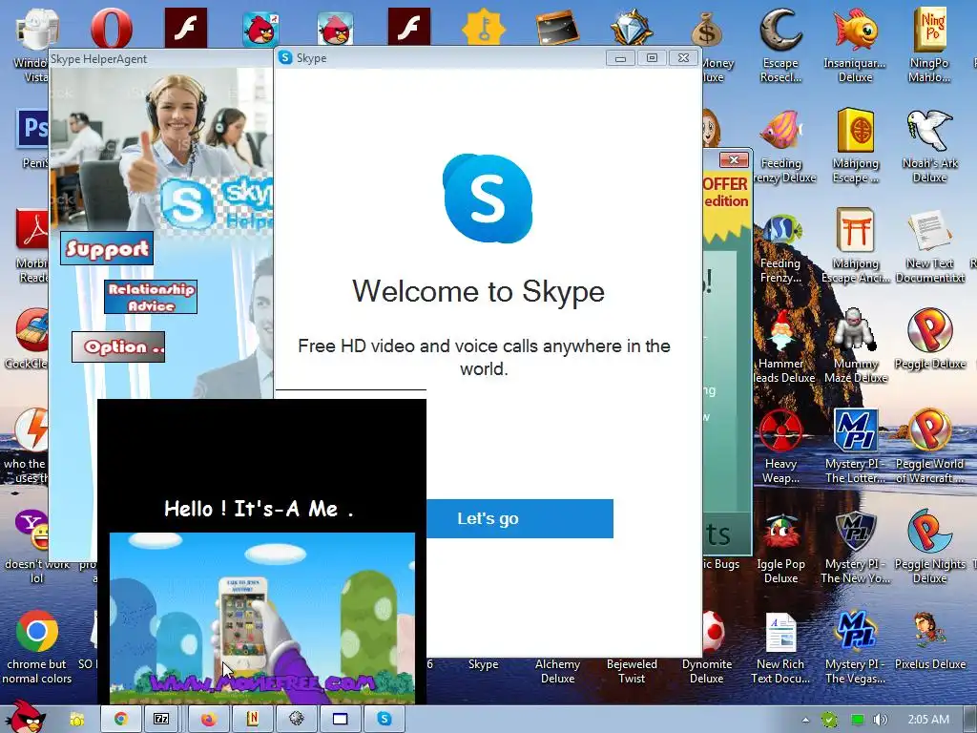
Task: Open the 7z taskbar button
Action: (x=160, y=720)
